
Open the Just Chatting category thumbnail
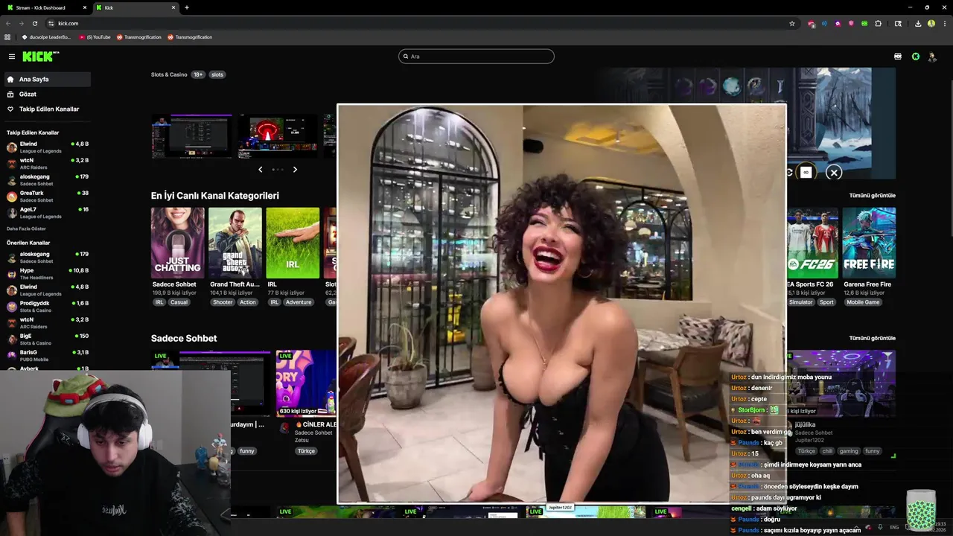(177, 243)
